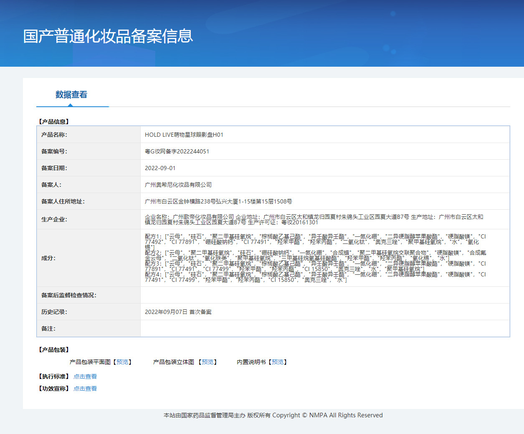Select the 配方4 ingredient list
Viewport: 524px width, 434px height.
pyautogui.click(x=315, y=277)
